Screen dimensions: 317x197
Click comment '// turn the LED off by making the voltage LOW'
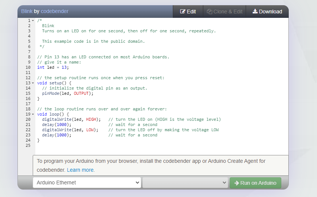point(164,130)
